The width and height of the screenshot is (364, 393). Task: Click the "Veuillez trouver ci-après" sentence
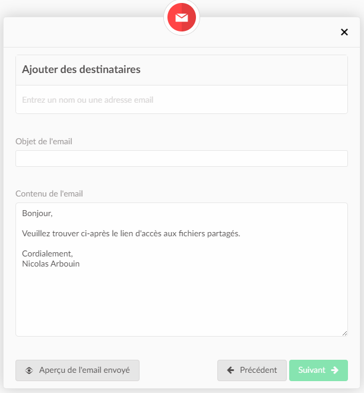click(x=131, y=233)
